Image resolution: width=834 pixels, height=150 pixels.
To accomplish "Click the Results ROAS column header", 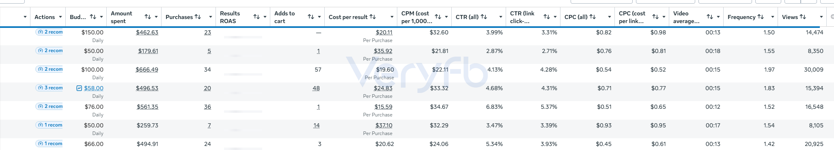I will point(230,17).
